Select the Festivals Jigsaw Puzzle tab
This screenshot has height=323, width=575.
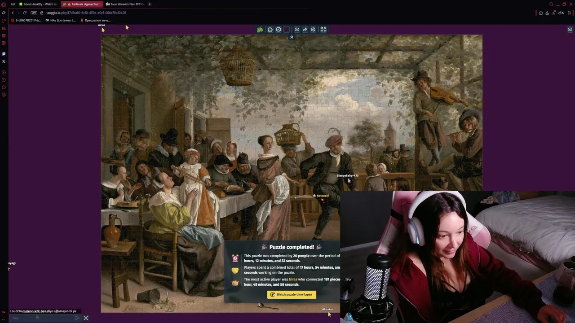[x=82, y=4]
